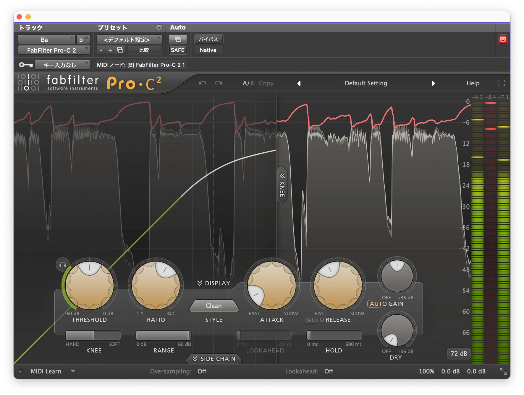Collapse the DISPLAY section
524x395 pixels.
214,283
